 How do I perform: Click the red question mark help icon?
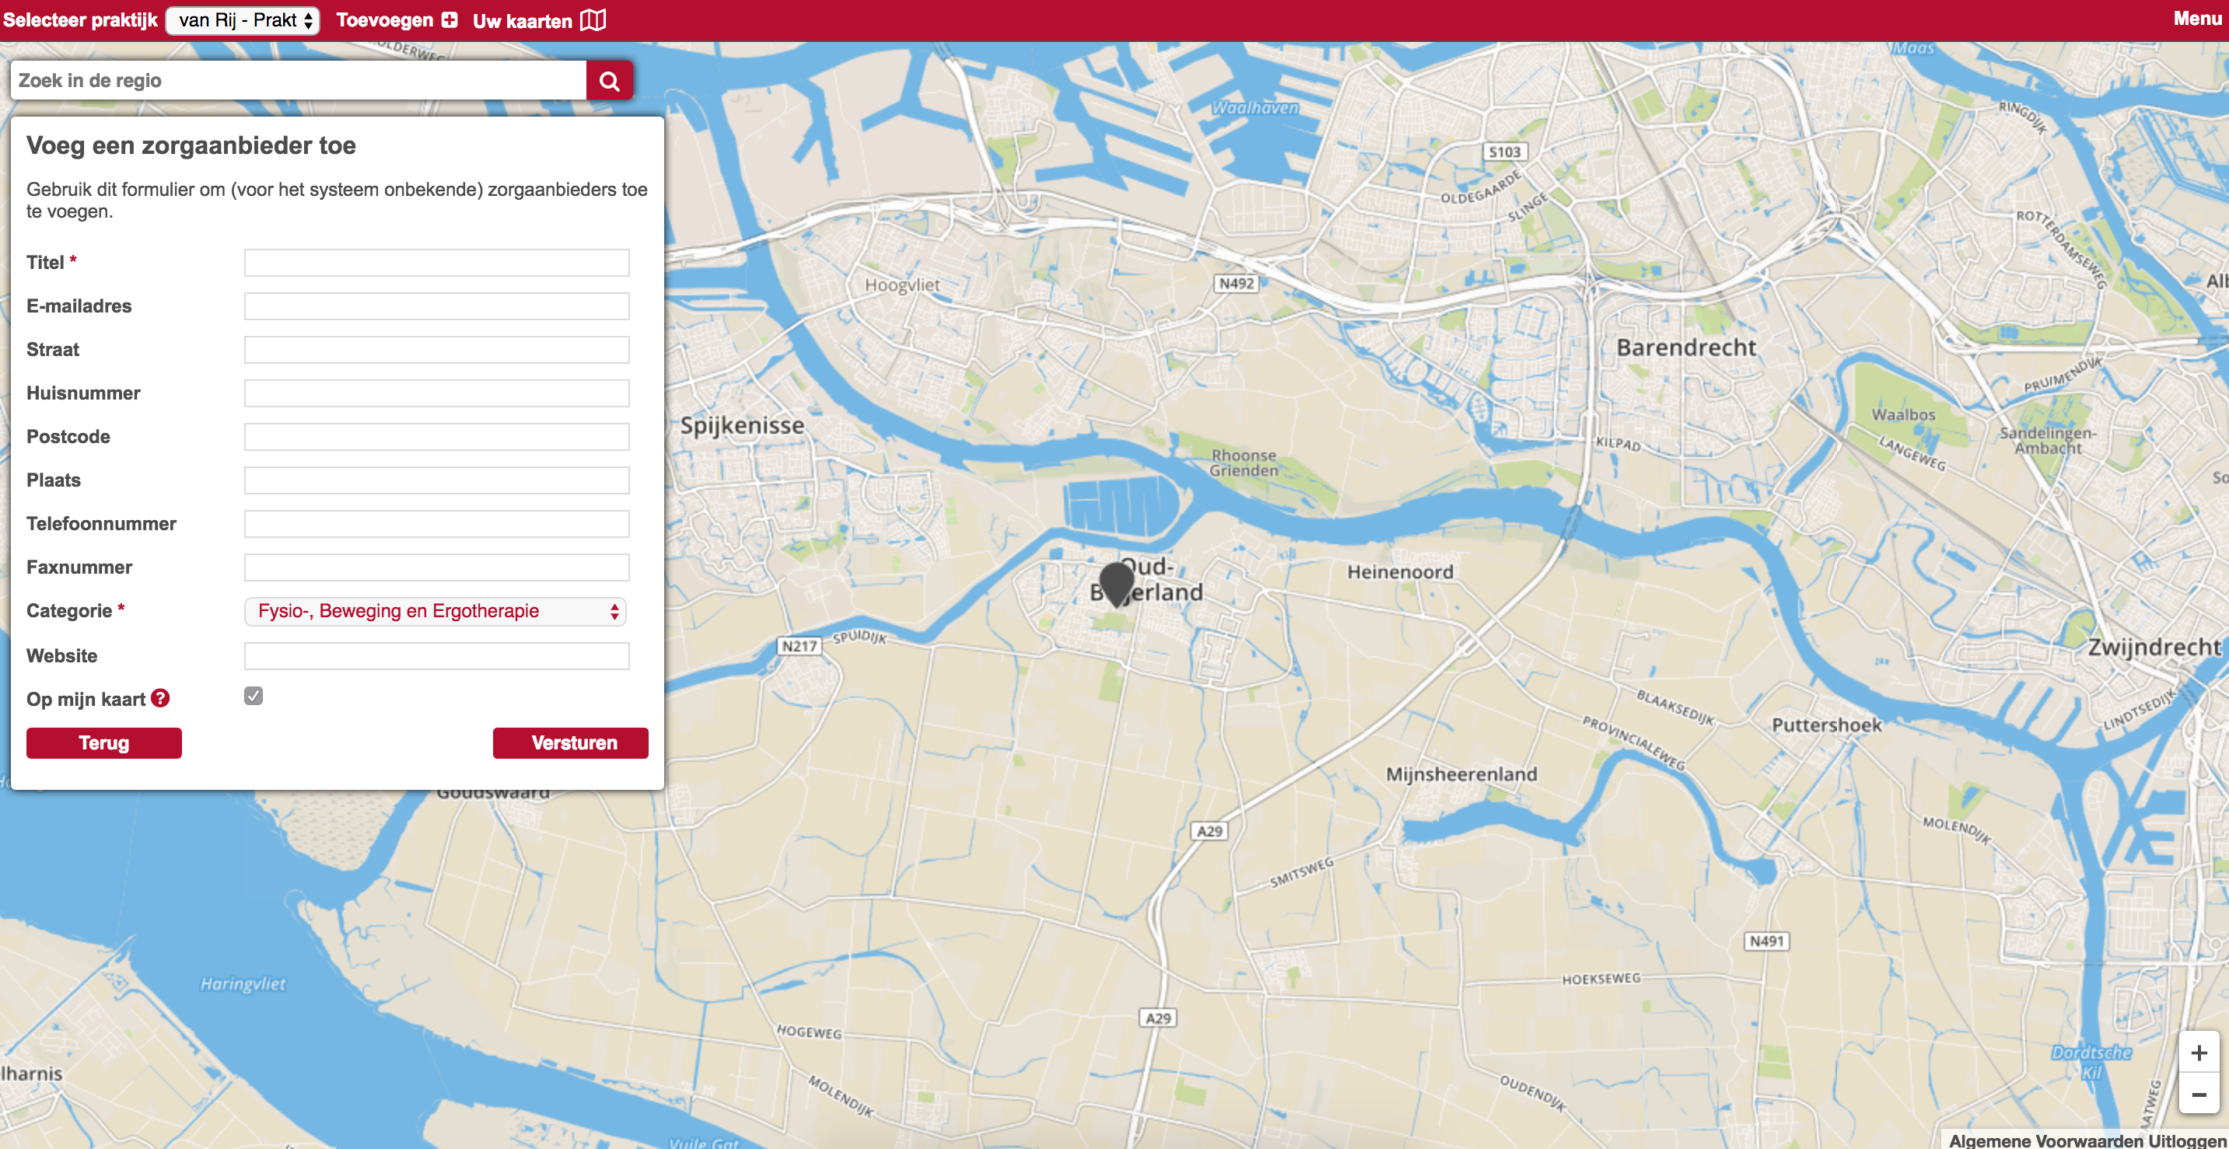pyautogui.click(x=160, y=698)
